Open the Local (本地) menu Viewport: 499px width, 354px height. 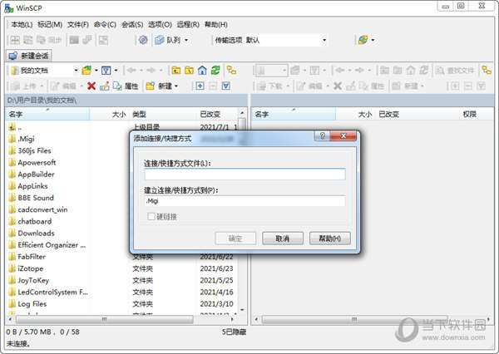pyautogui.click(x=22, y=24)
